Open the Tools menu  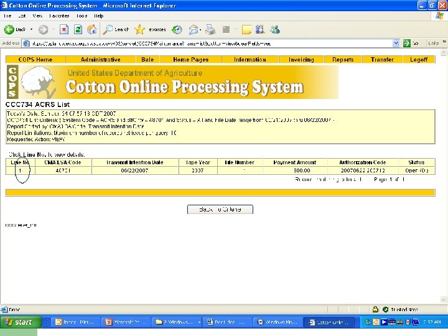(82, 16)
